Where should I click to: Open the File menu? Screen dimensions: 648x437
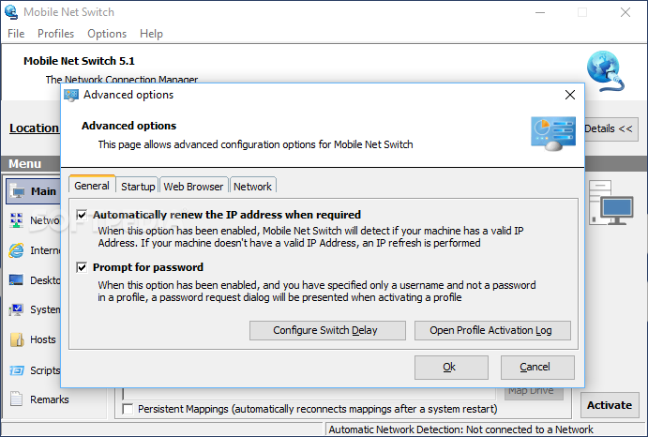16,34
